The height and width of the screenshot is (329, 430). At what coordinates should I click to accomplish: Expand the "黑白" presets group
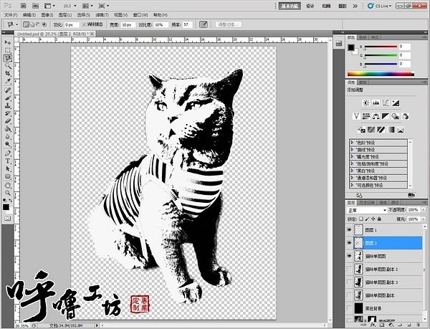pos(353,171)
